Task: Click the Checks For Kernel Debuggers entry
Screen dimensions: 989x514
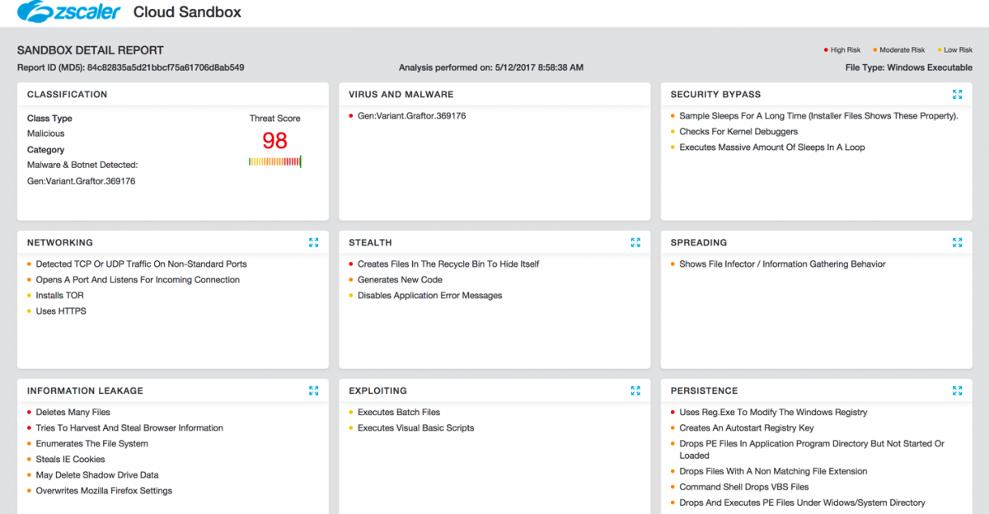Action: (738, 132)
